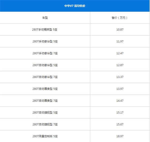Select the 280T自动尊贵型 5座 row label
150x142 pixels.
45,89
